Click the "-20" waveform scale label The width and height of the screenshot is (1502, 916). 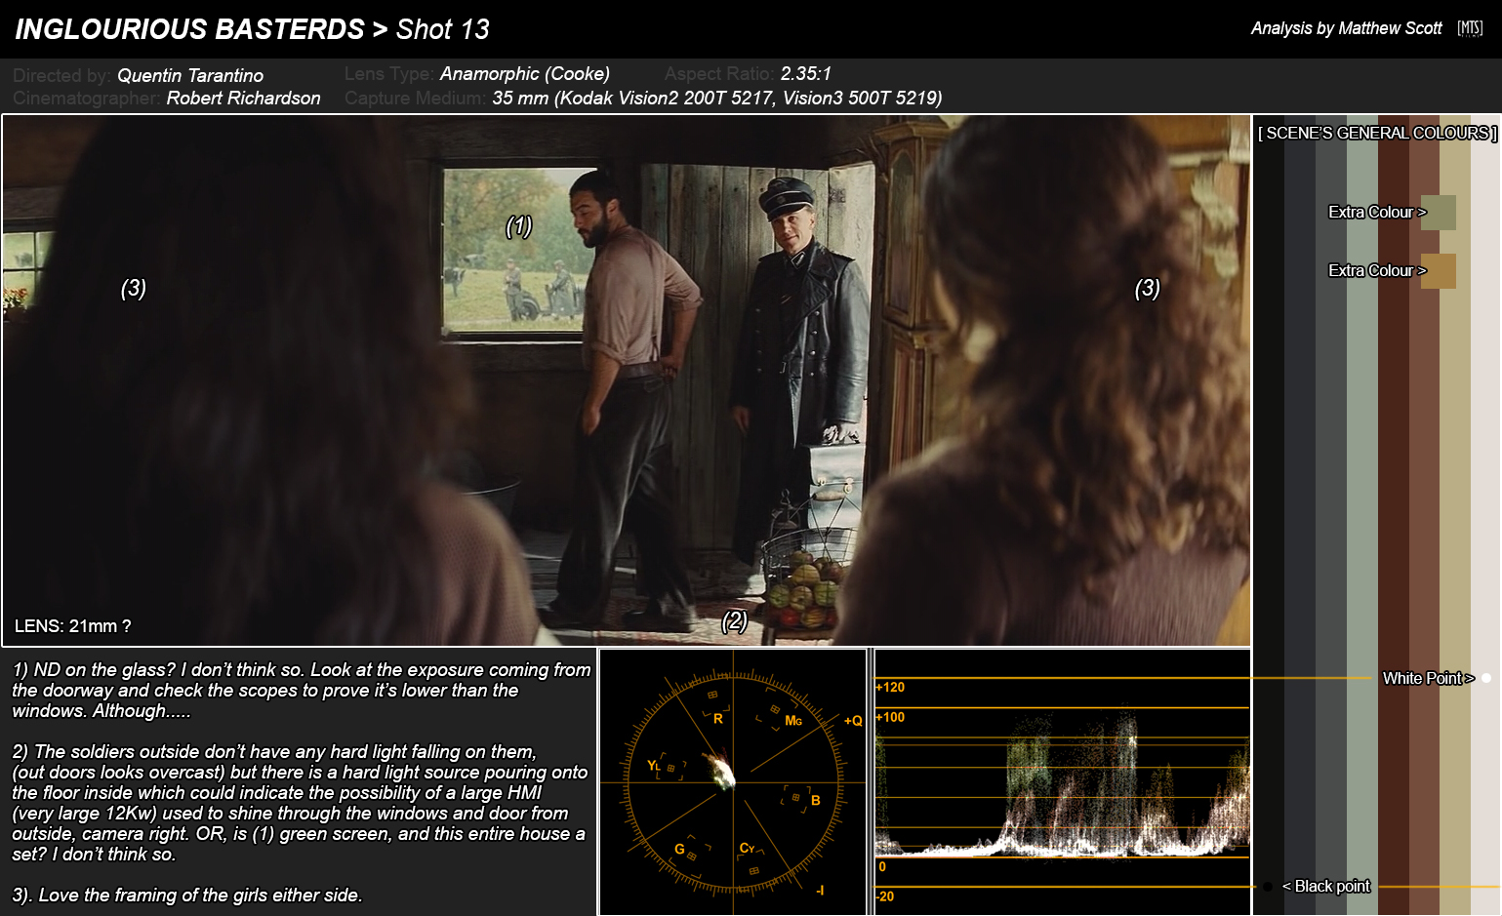(x=885, y=896)
